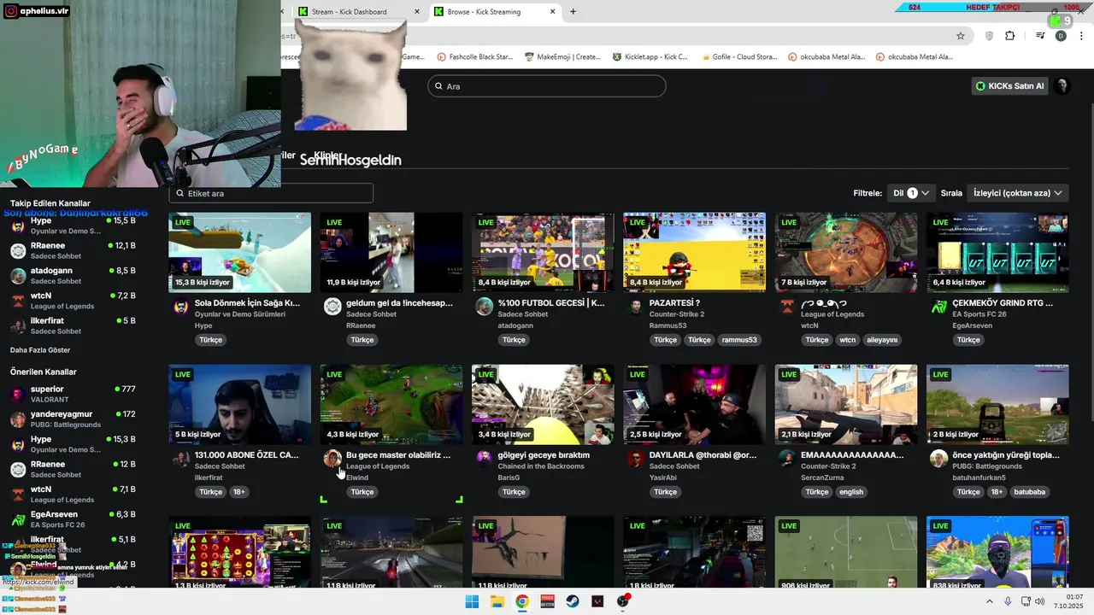Open the Dil language filter dropdown
Viewport: 1094px width, 615px height.
pyautogui.click(x=911, y=193)
